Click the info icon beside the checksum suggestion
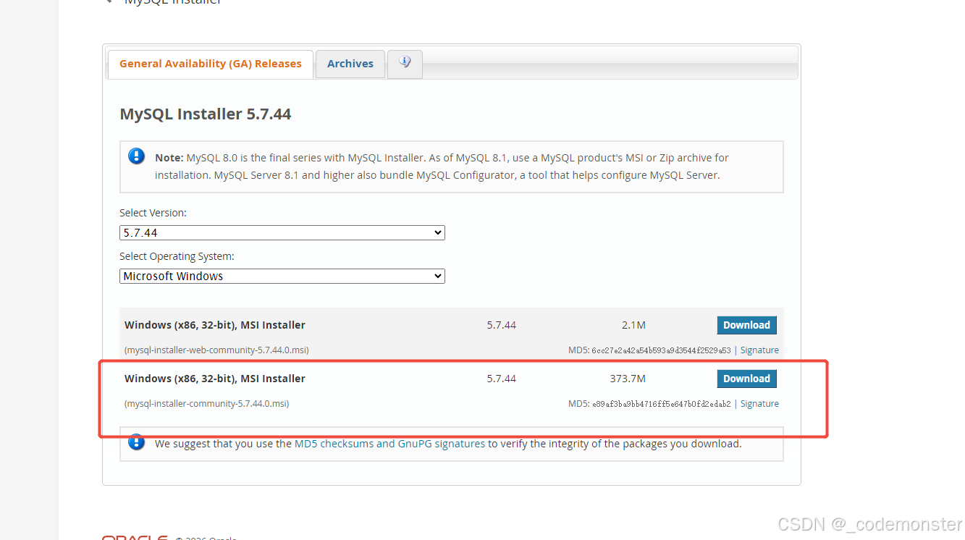Image resolution: width=965 pixels, height=540 pixels. click(x=136, y=442)
